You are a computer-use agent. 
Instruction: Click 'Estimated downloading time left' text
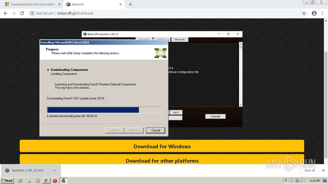[x=72, y=116]
